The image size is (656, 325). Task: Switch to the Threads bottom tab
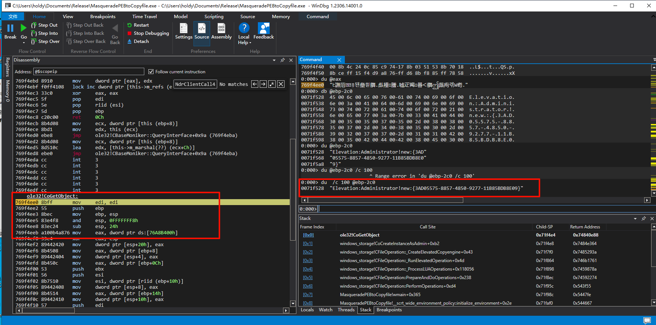tap(346, 310)
